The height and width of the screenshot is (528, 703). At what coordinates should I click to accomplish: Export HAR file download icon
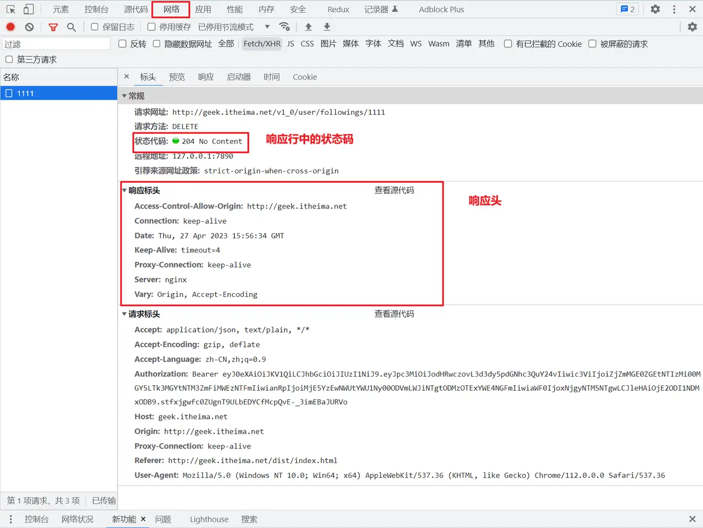(327, 27)
